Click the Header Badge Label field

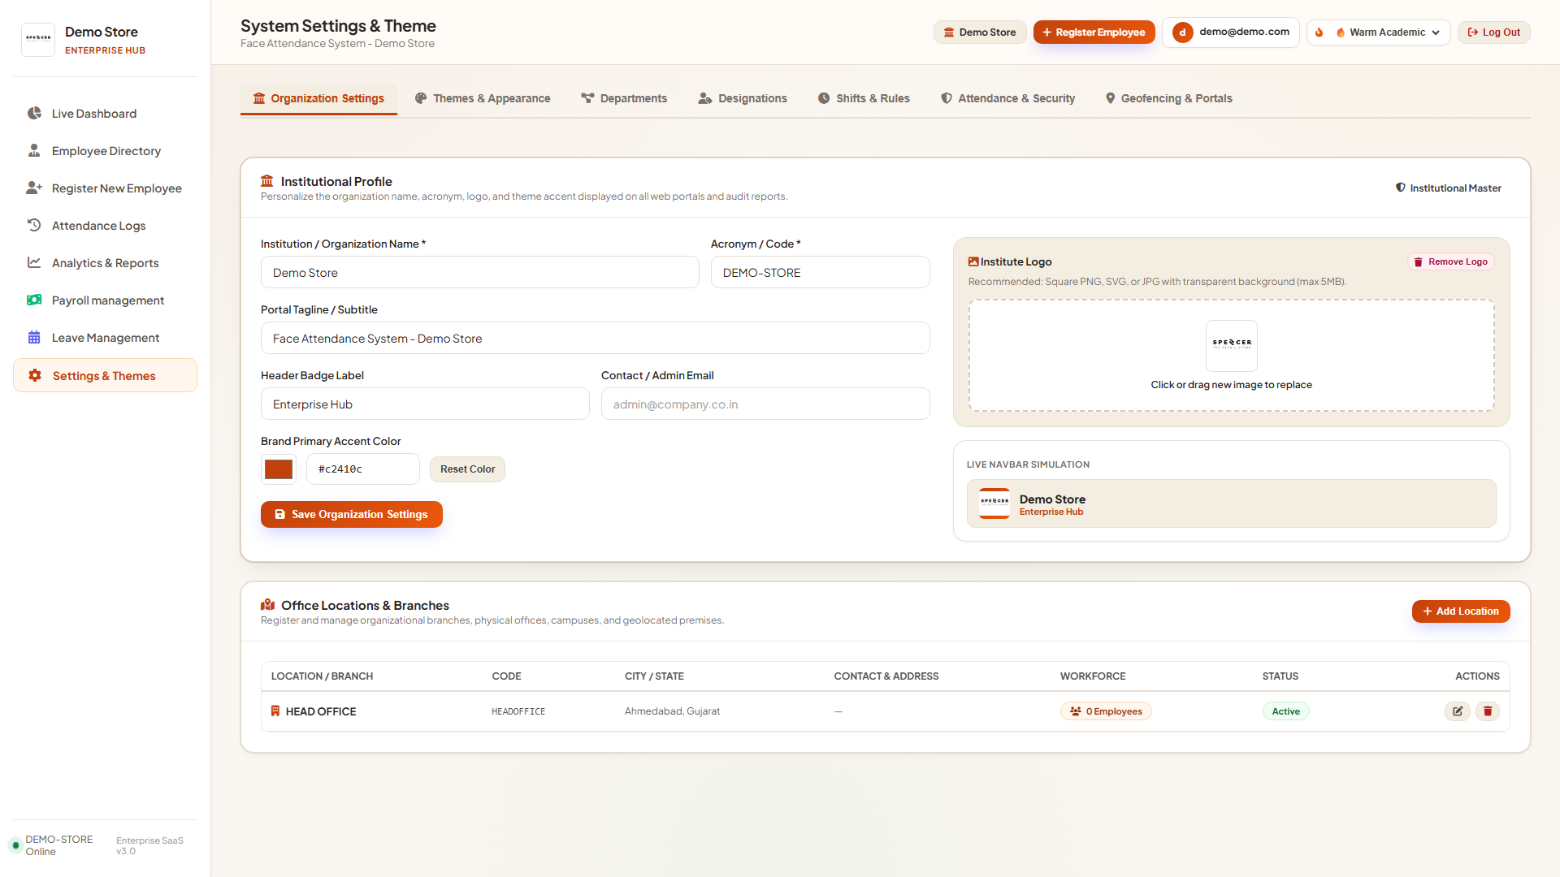(425, 404)
